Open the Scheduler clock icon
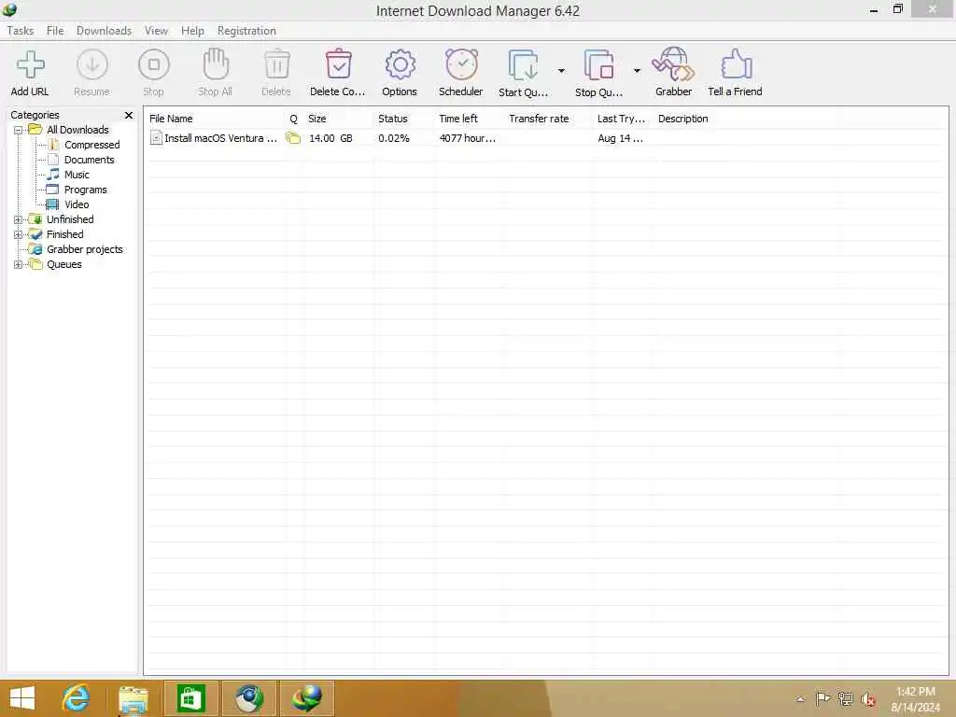The height and width of the screenshot is (717, 956). (x=461, y=65)
